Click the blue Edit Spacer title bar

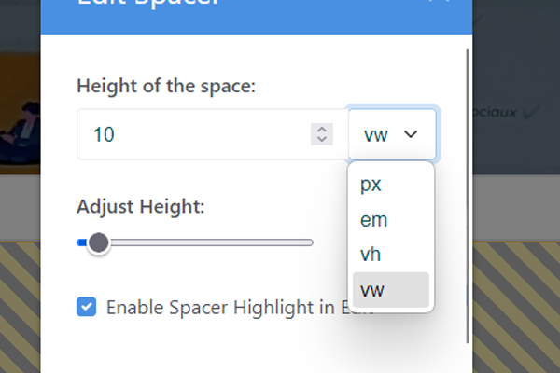257,14
